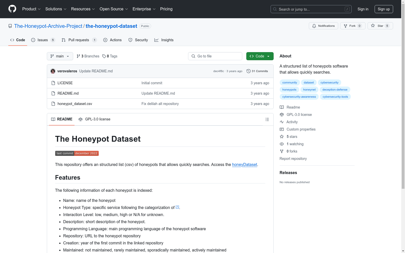405x253 pixels.
Task: Open the README.md file
Action: pyautogui.click(x=68, y=93)
